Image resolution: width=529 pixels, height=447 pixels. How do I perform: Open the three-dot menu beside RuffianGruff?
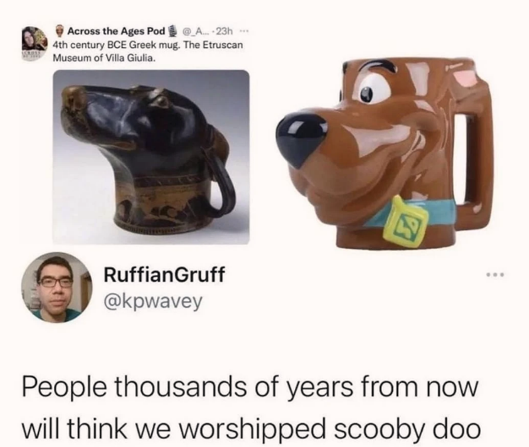click(x=495, y=275)
